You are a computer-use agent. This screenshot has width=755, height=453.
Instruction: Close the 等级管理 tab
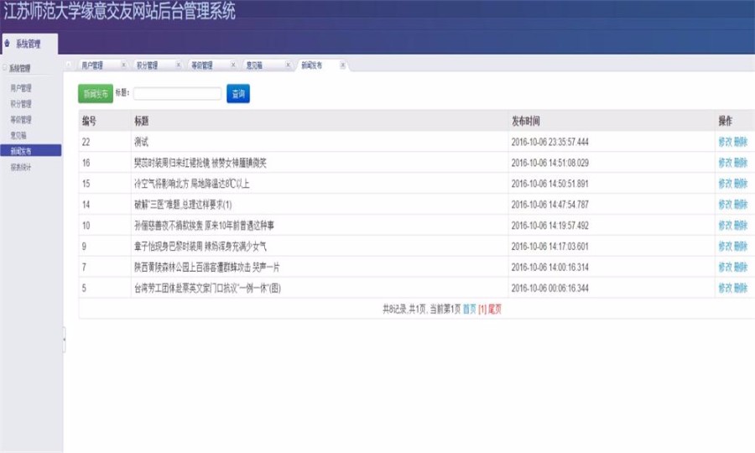233,65
